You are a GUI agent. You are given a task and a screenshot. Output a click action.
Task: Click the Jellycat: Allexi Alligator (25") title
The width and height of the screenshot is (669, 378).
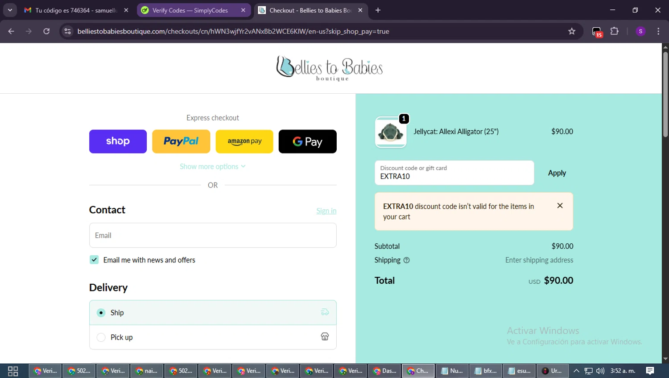456,132
